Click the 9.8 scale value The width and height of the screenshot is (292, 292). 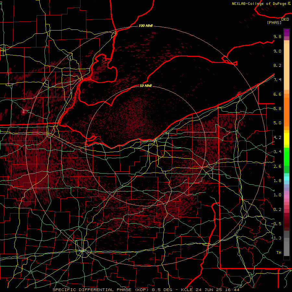pyautogui.click(x=277, y=36)
